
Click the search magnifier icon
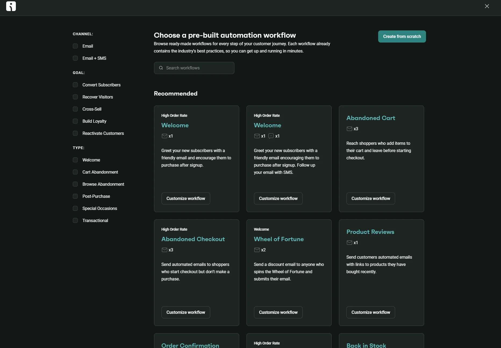point(161,68)
